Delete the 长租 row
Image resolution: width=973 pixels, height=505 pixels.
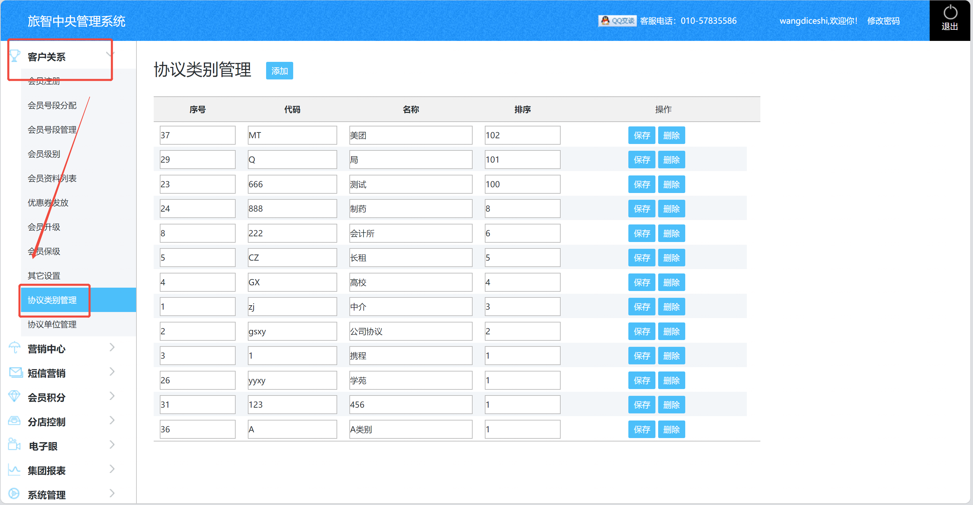point(671,258)
